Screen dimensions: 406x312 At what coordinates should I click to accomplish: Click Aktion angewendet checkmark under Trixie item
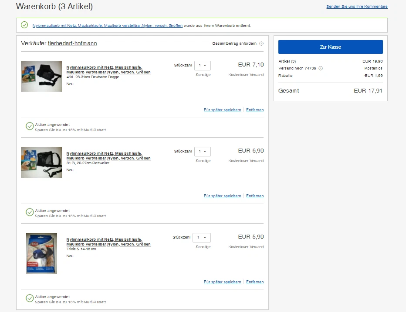(30, 298)
